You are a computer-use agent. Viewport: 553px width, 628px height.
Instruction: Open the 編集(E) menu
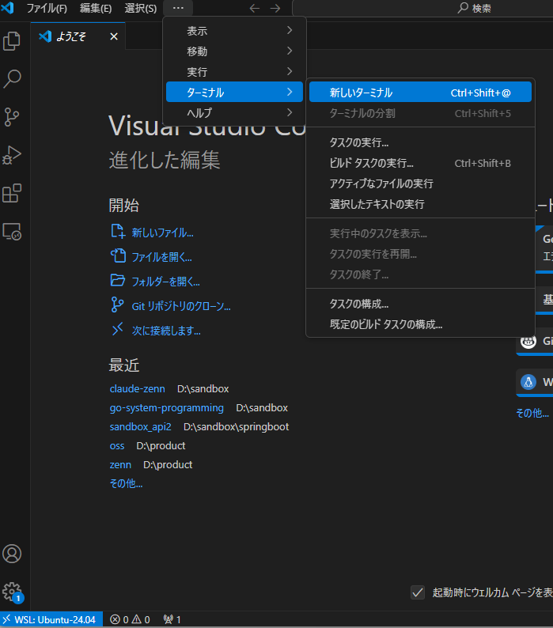(96, 8)
